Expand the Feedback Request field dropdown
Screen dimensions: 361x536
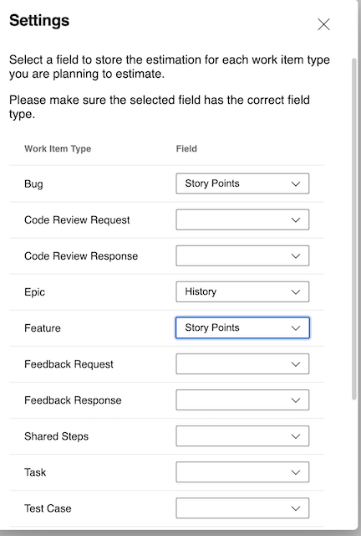click(242, 363)
